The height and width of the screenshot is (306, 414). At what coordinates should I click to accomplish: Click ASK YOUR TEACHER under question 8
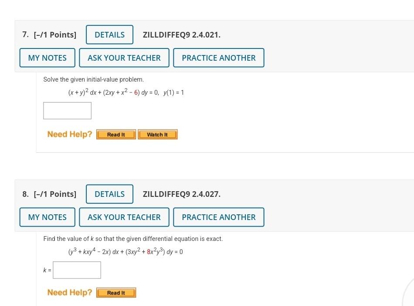pos(124,217)
